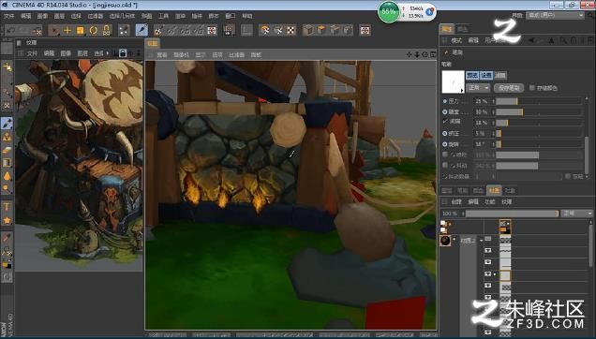Screen dimensions: 596x339
Task: Click the 保存笔刷 button
Action: tap(509, 88)
